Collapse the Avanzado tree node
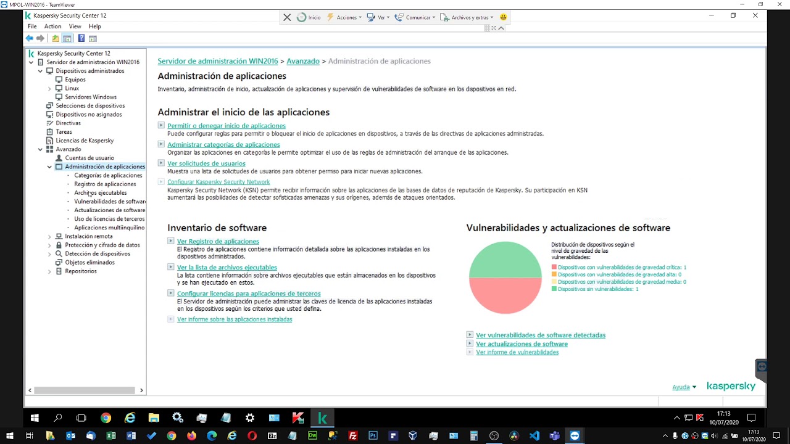790x444 pixels. [40, 149]
